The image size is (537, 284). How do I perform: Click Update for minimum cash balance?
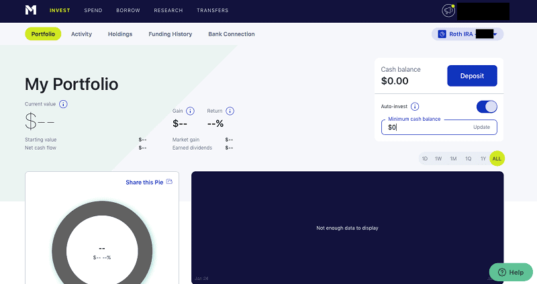[481, 127]
